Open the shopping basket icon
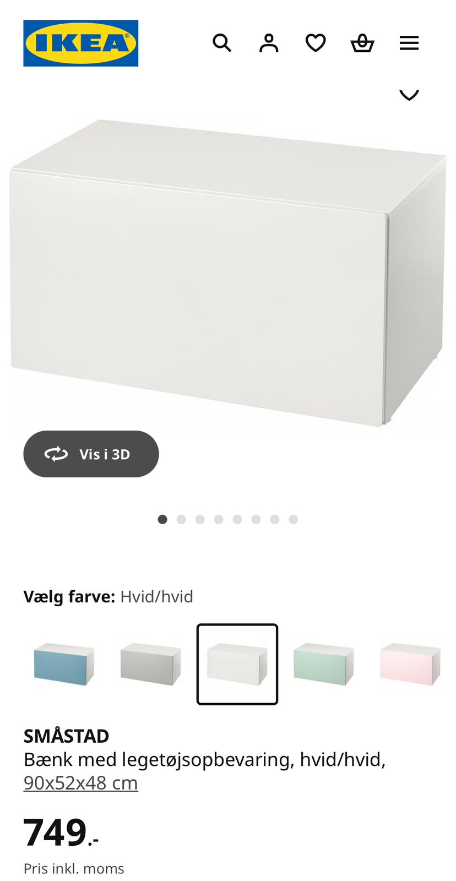The height and width of the screenshot is (881, 456). (x=362, y=42)
